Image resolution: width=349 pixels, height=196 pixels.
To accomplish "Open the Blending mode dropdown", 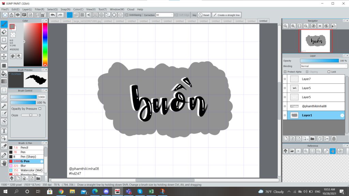I will 324,66.
